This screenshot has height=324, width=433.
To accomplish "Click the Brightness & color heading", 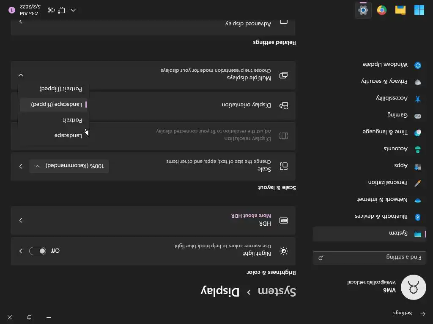I will tap(271, 273).
